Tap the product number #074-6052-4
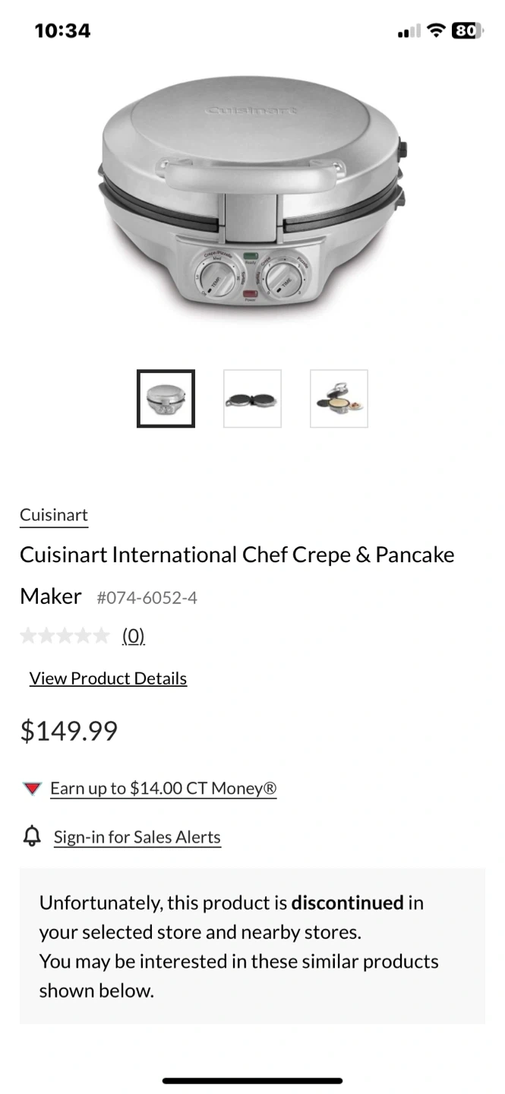 pos(147,598)
